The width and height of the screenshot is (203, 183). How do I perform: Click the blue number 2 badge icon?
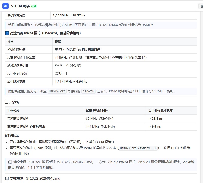7,33
